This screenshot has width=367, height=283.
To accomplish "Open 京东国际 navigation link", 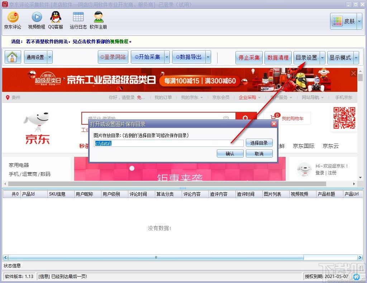I will [x=304, y=146].
